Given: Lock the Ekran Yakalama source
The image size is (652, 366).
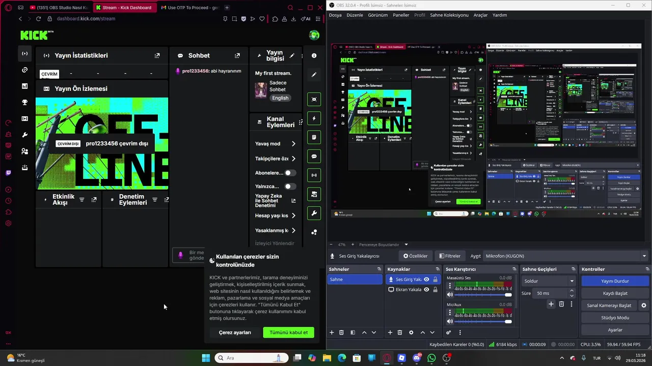Looking at the screenshot, I should [x=435, y=290].
